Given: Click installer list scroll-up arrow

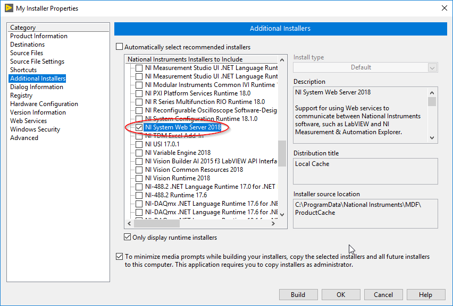Looking at the screenshot, I should click(x=282, y=60).
